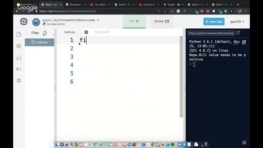Switch to the #programm browser tab

click(76, 5)
